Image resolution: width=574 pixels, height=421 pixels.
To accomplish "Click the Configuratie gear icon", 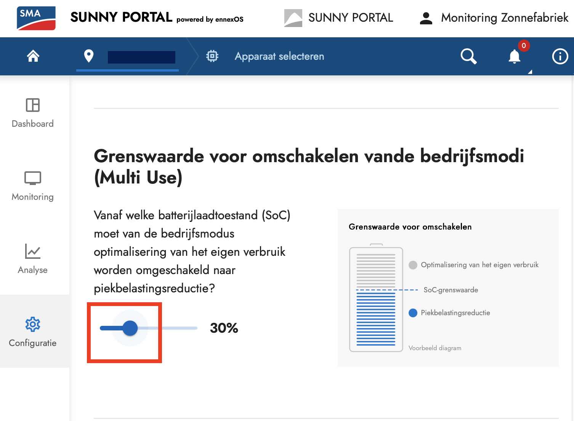I will (33, 324).
